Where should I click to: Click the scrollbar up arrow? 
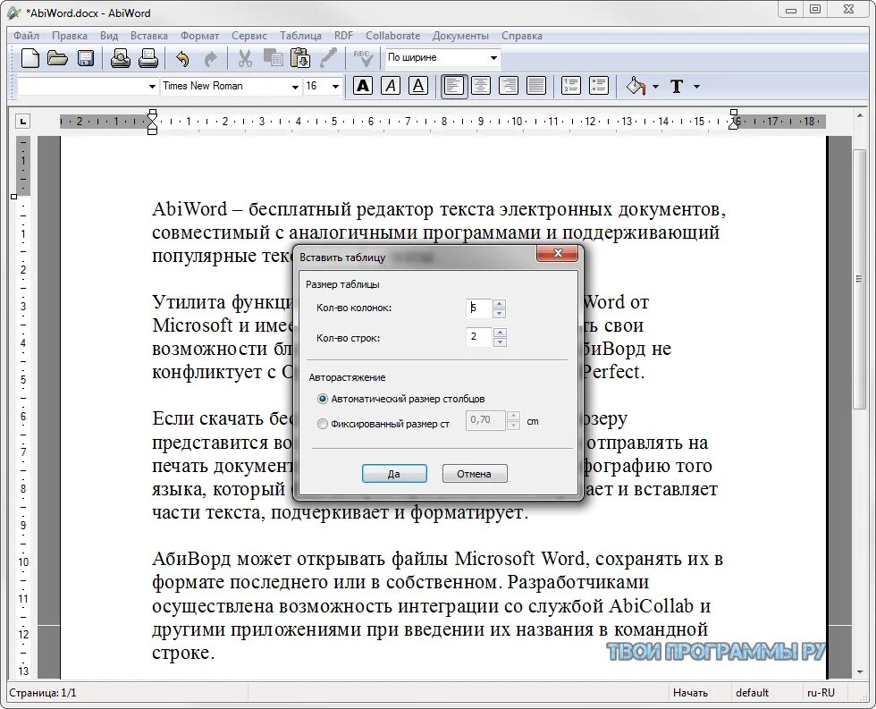click(x=859, y=115)
